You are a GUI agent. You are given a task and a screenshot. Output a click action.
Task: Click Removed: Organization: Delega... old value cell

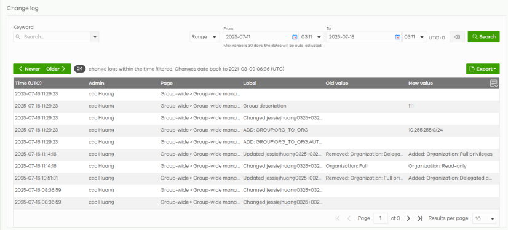[x=365, y=154]
